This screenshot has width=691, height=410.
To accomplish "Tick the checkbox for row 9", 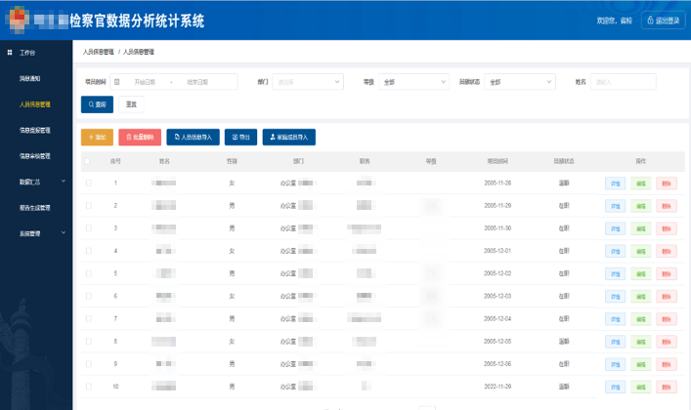I will point(89,364).
